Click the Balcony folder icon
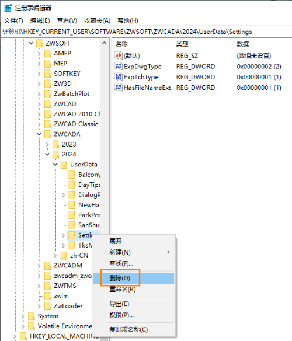 tap(72, 175)
